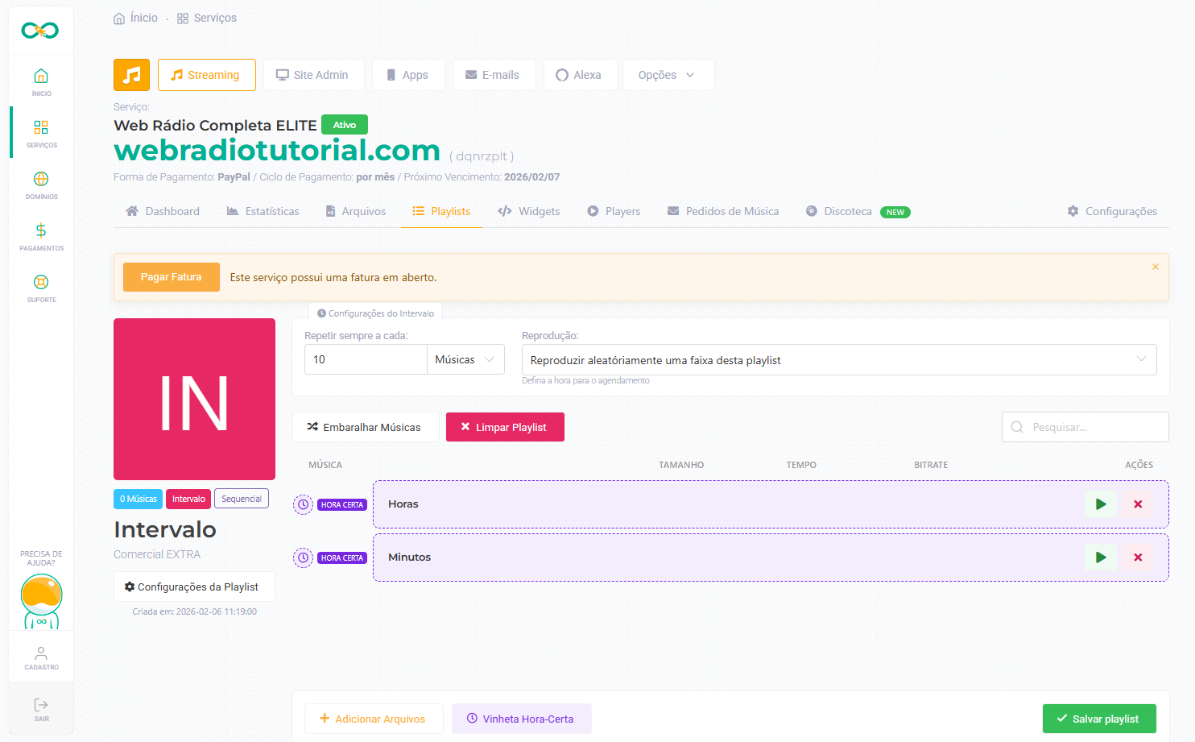Expand the Reprodução mode dropdown
Viewport: 1195px width, 742px height.
click(838, 360)
